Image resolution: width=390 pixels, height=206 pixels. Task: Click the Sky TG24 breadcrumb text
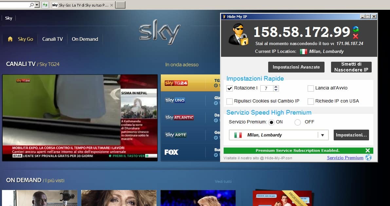point(49,64)
